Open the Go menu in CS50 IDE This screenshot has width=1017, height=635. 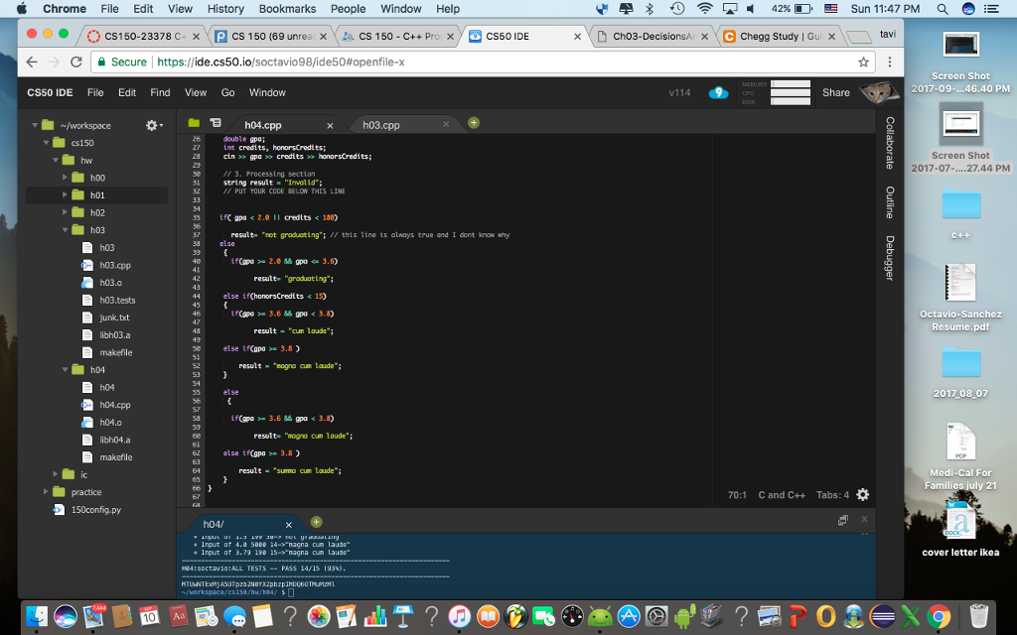(227, 91)
